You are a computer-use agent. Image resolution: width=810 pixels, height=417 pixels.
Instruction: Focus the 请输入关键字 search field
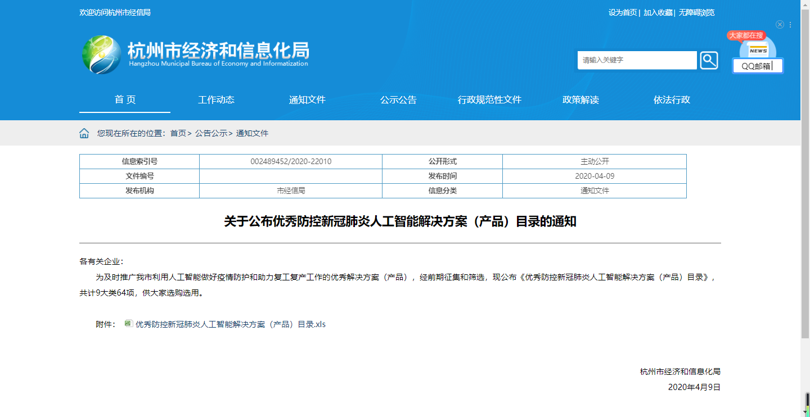637,60
